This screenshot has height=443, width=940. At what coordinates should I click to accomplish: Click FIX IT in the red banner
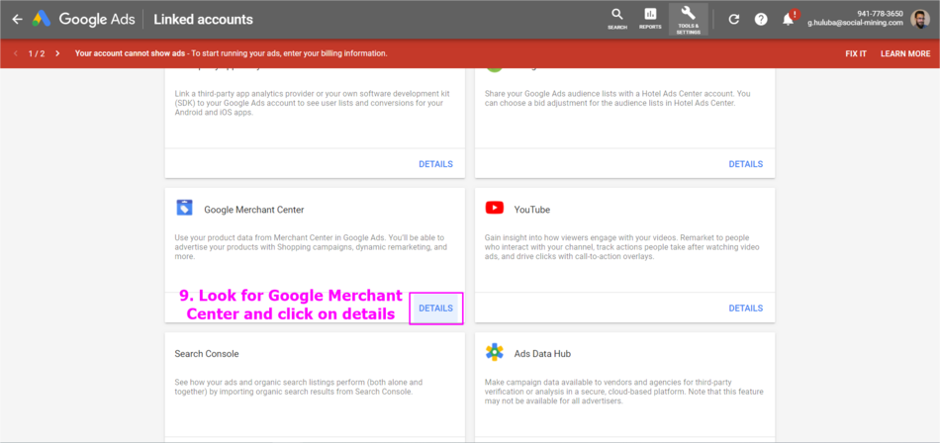856,53
